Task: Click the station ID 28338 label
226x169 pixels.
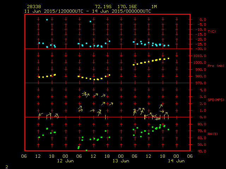Action: tap(32, 7)
